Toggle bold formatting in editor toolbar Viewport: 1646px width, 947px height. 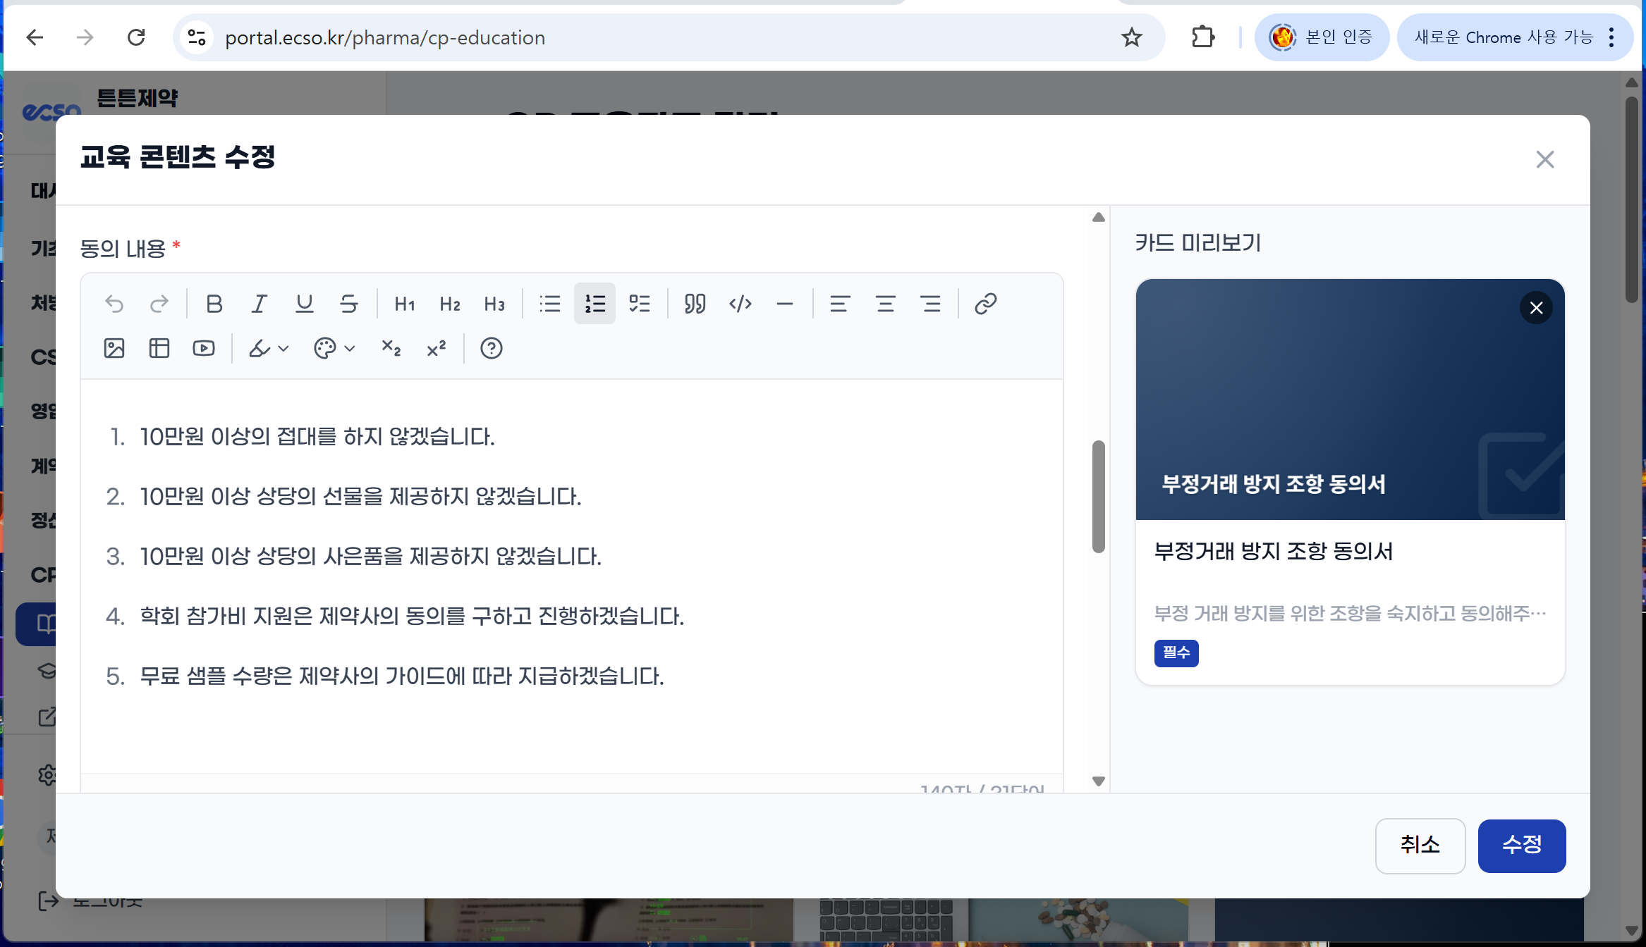click(x=214, y=304)
